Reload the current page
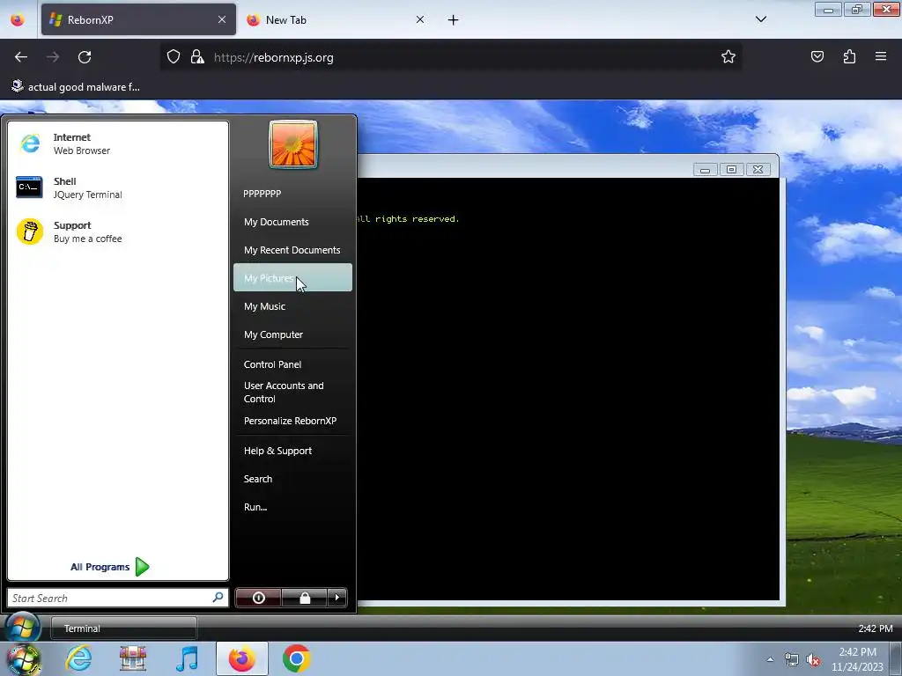Screen dimensions: 902x676 pos(85,57)
